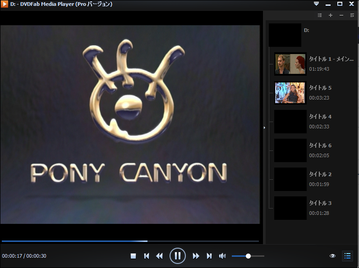Screen dimensions: 359x268
Task: Click the タイトル 1 - メイン label
Action: (331, 59)
